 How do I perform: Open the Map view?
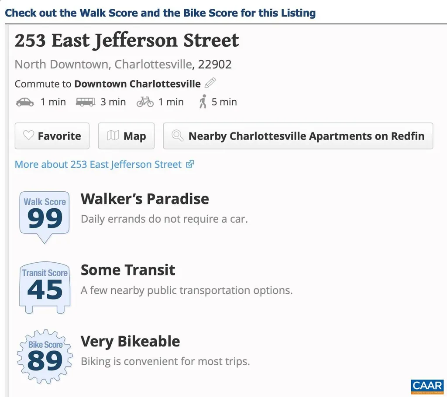coord(126,136)
